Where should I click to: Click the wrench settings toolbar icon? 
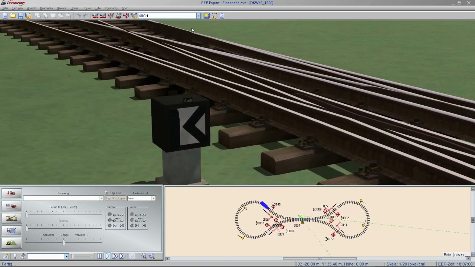[214, 16]
